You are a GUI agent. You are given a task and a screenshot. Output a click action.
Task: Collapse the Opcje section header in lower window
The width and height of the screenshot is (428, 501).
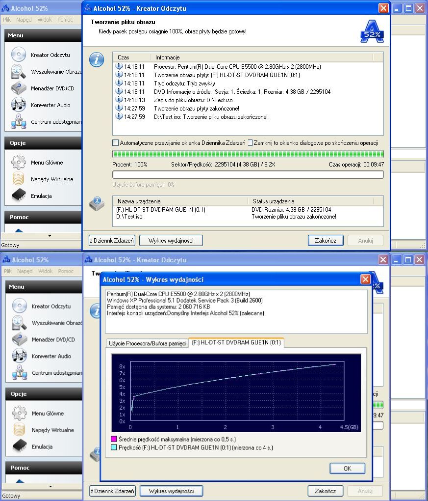(x=44, y=394)
